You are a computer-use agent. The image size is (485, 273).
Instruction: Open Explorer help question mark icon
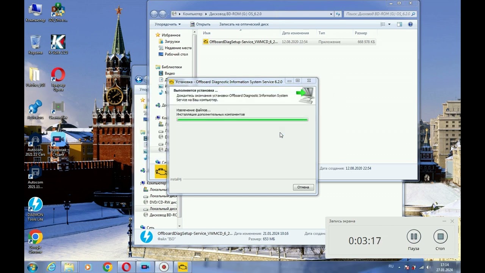coord(410,24)
